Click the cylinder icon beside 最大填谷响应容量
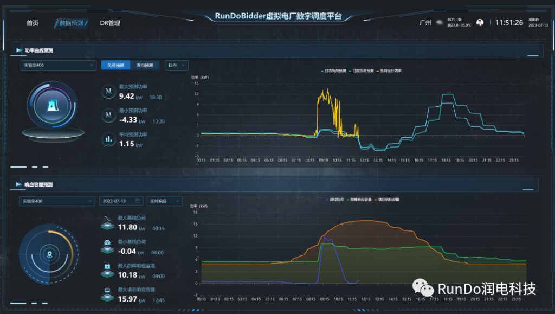 click(x=107, y=294)
